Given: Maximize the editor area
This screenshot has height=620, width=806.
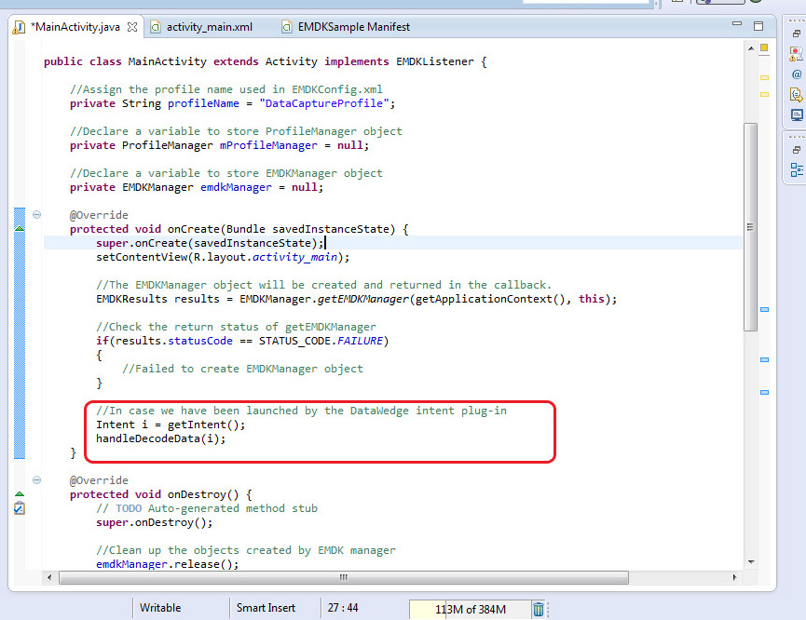Looking at the screenshot, I should click(x=758, y=26).
